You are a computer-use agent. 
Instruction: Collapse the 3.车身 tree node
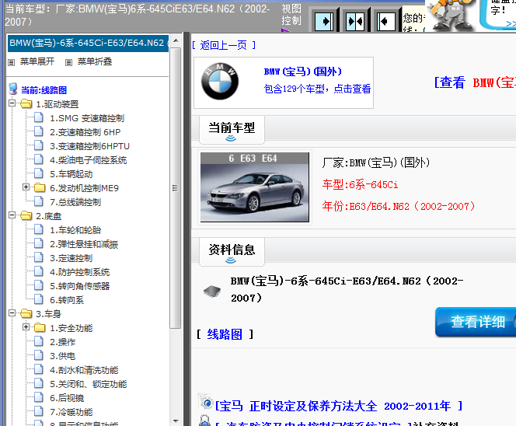(x=12, y=313)
